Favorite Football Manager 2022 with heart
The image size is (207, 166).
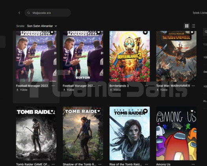(x=52, y=32)
